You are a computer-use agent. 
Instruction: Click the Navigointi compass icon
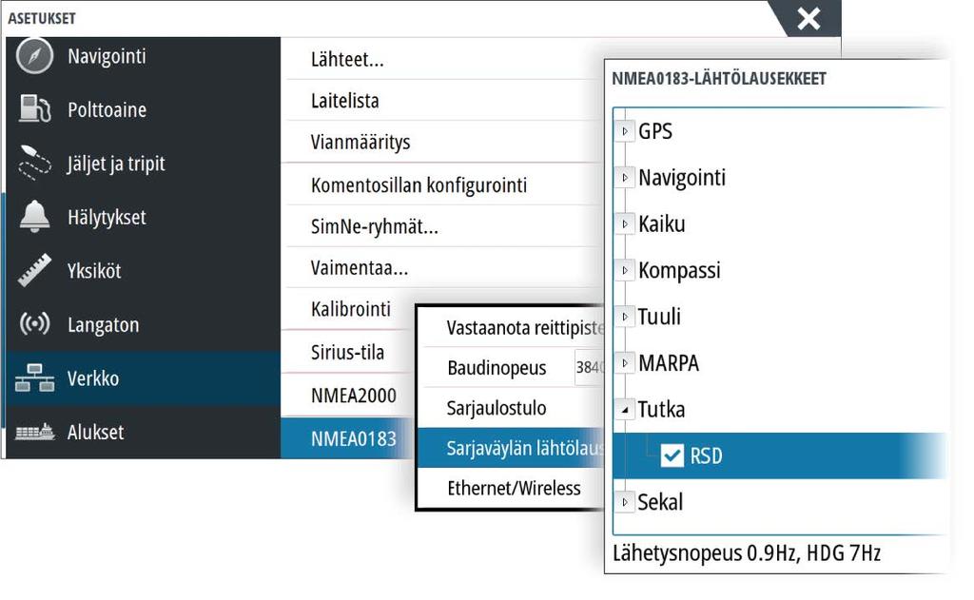pyautogui.click(x=35, y=56)
